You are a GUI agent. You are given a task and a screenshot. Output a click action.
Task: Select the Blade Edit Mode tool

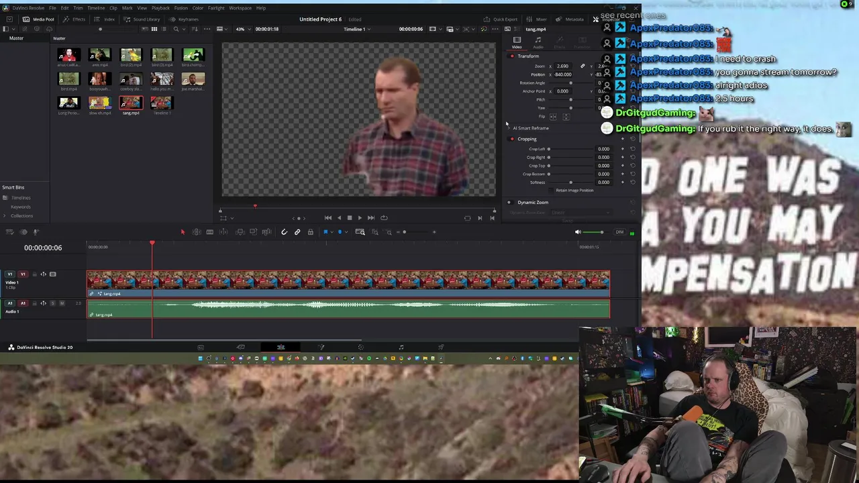click(210, 232)
